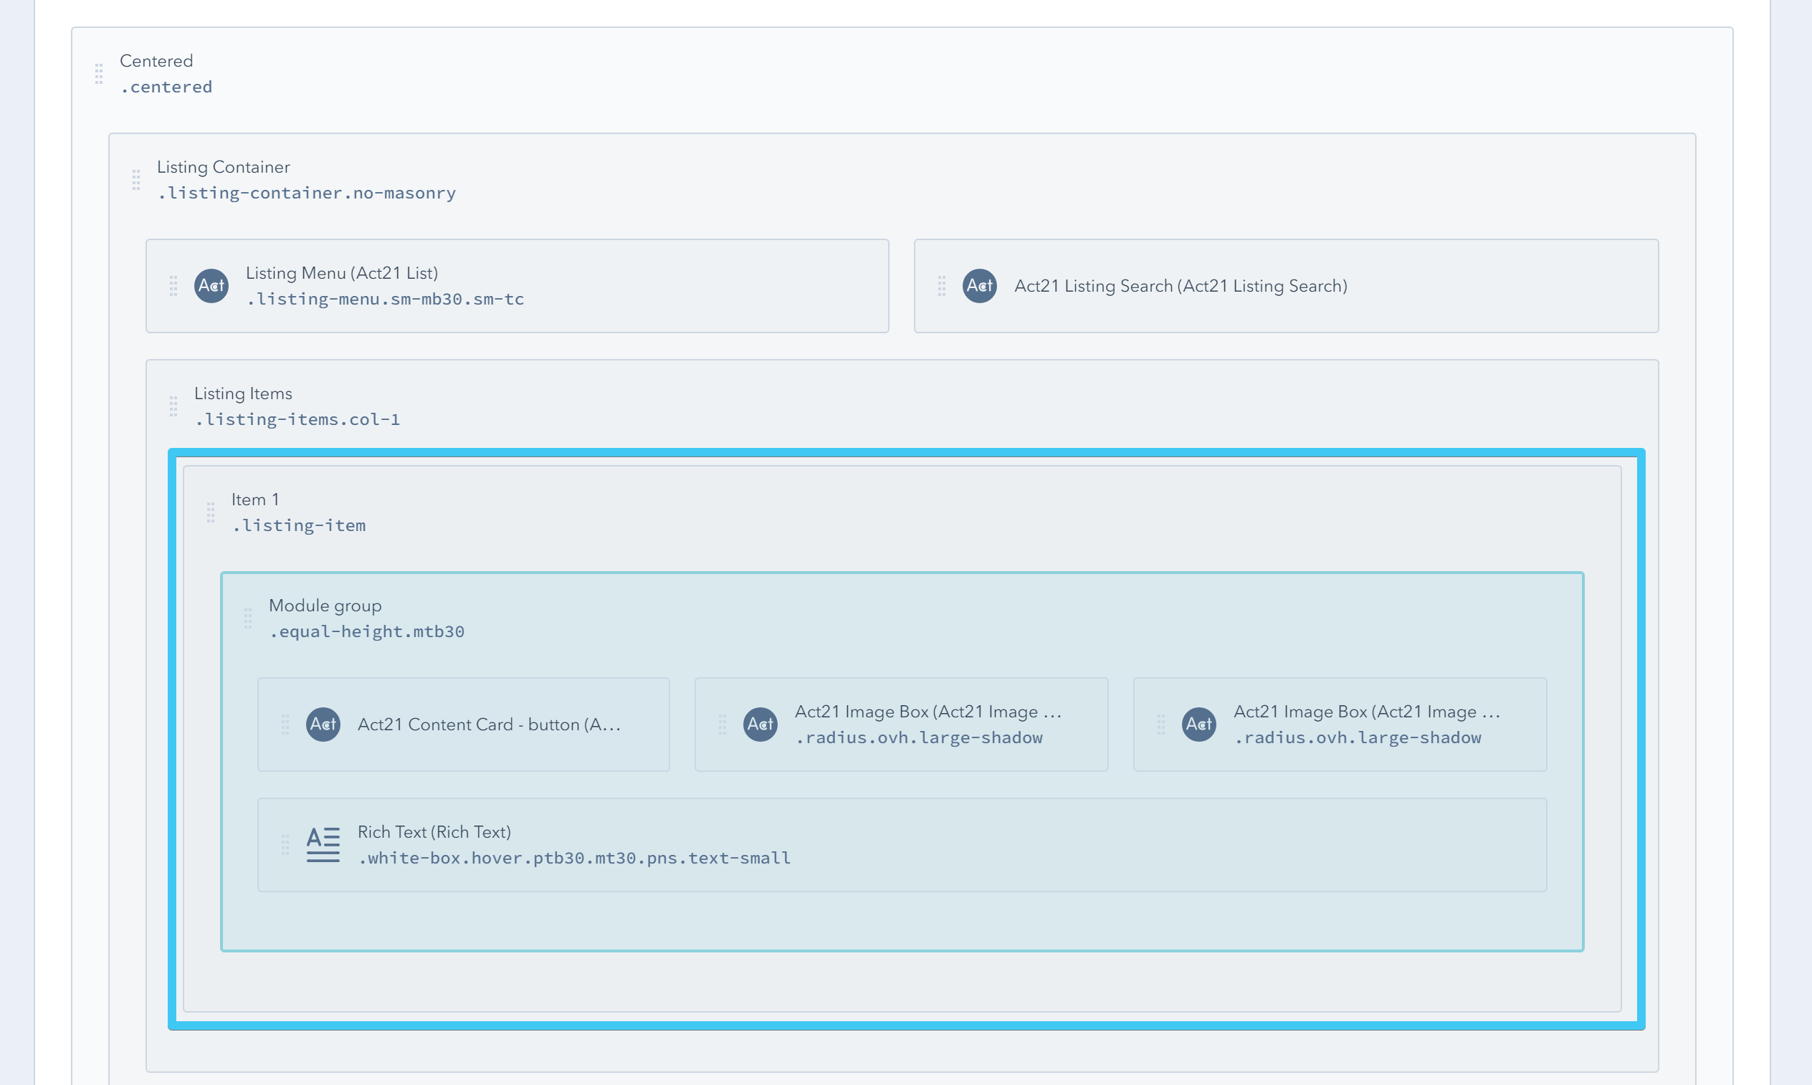Click drag handle beside Listing Container

(136, 180)
